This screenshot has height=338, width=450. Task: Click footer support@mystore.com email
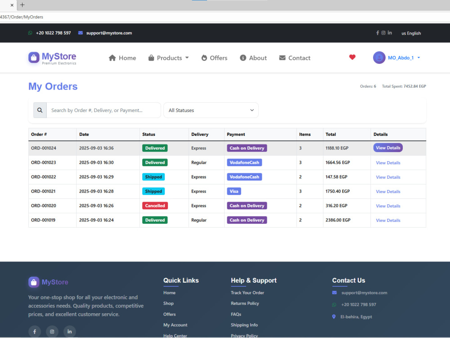pos(364,293)
